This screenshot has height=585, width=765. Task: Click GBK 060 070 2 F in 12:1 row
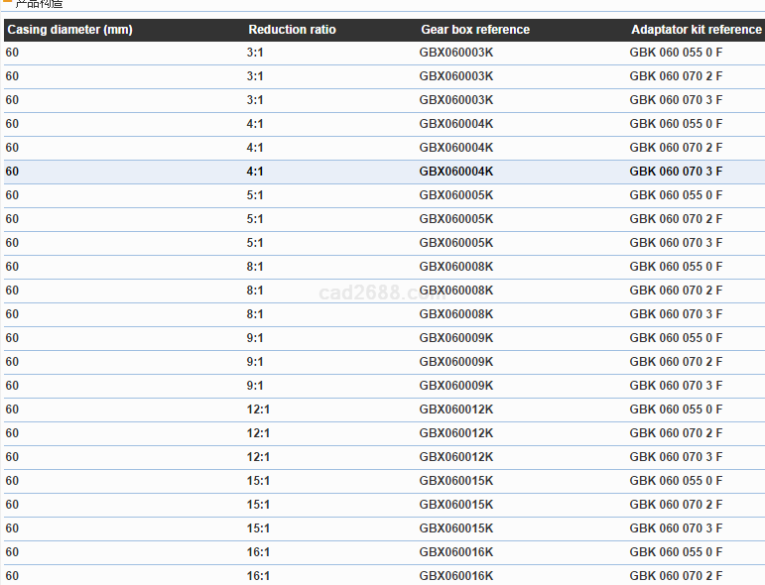[676, 433]
